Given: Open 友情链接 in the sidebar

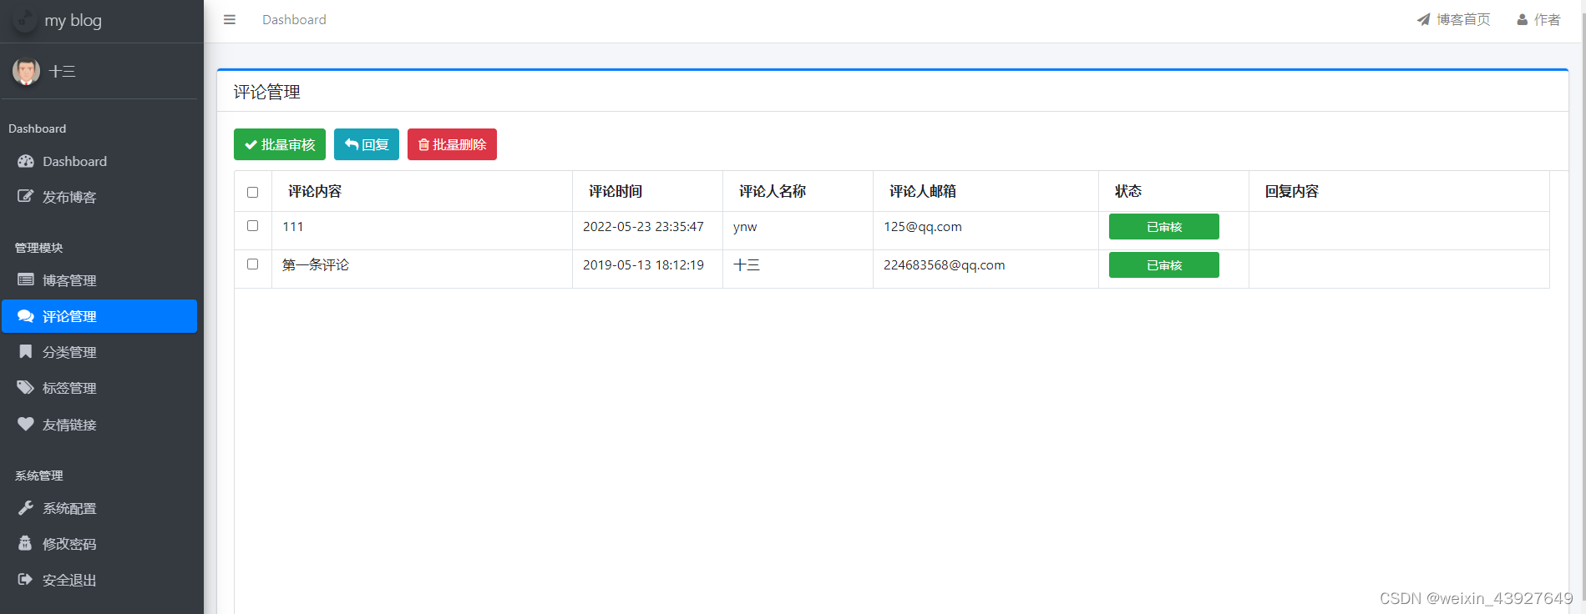Looking at the screenshot, I should pyautogui.click(x=99, y=424).
